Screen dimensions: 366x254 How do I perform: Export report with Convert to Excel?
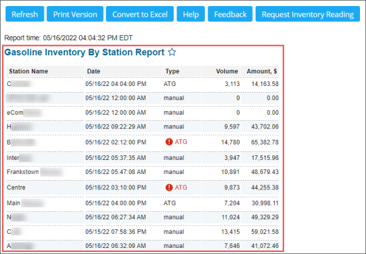coord(140,14)
